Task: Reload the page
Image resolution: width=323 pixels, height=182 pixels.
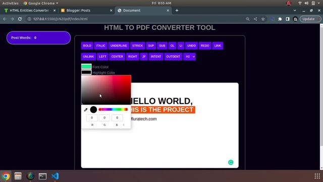Action: click(x=20, y=19)
